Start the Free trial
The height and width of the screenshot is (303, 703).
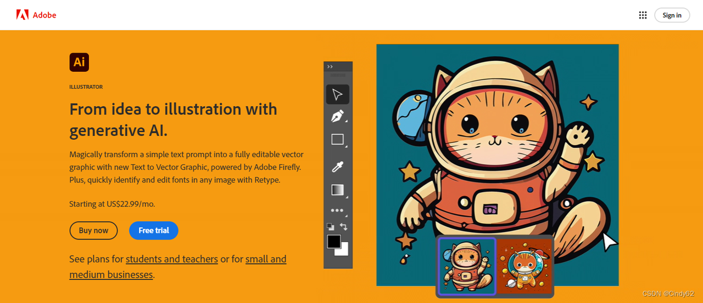point(154,231)
